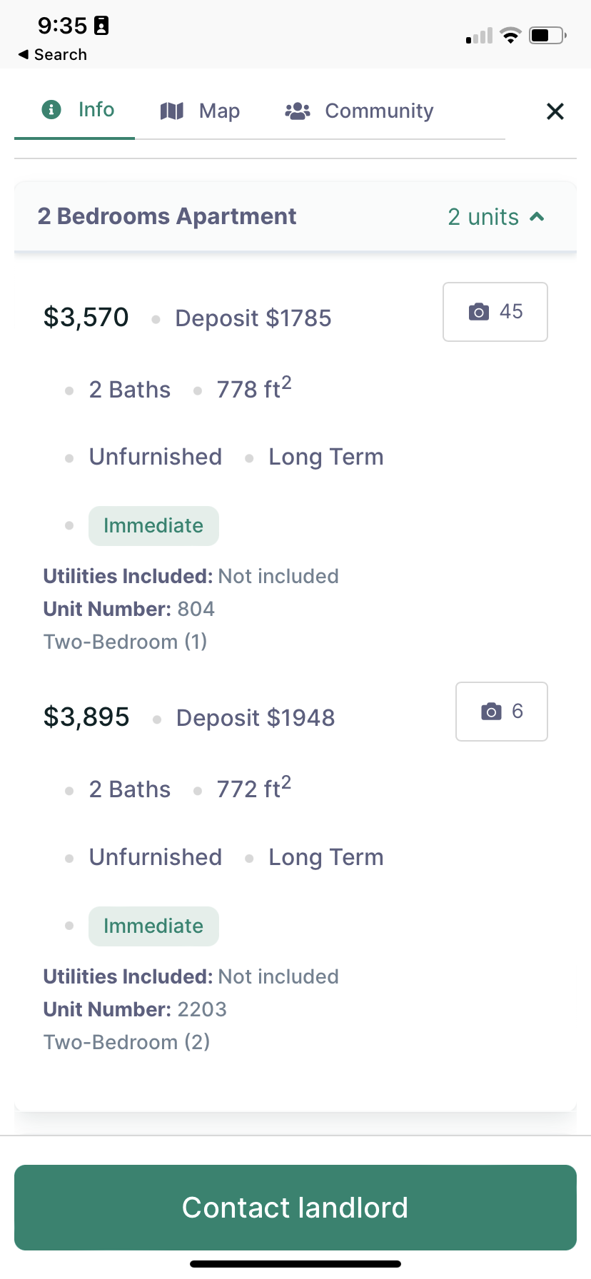Tap the battery status icon
Screen dimensions: 591x1279
547,36
